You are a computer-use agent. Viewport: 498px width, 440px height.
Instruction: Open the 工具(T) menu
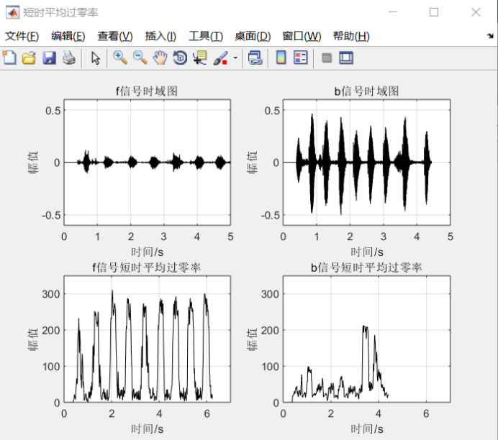point(206,36)
